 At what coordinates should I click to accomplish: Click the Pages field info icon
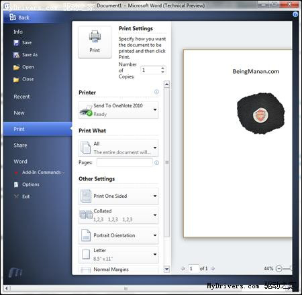click(156, 162)
